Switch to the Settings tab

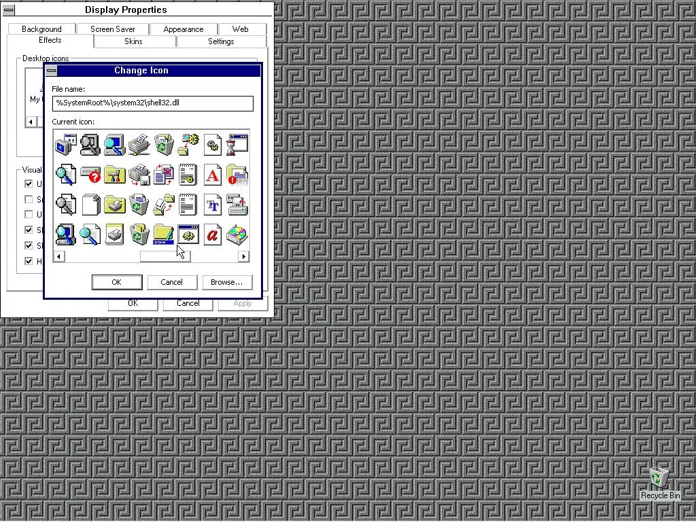click(x=221, y=41)
